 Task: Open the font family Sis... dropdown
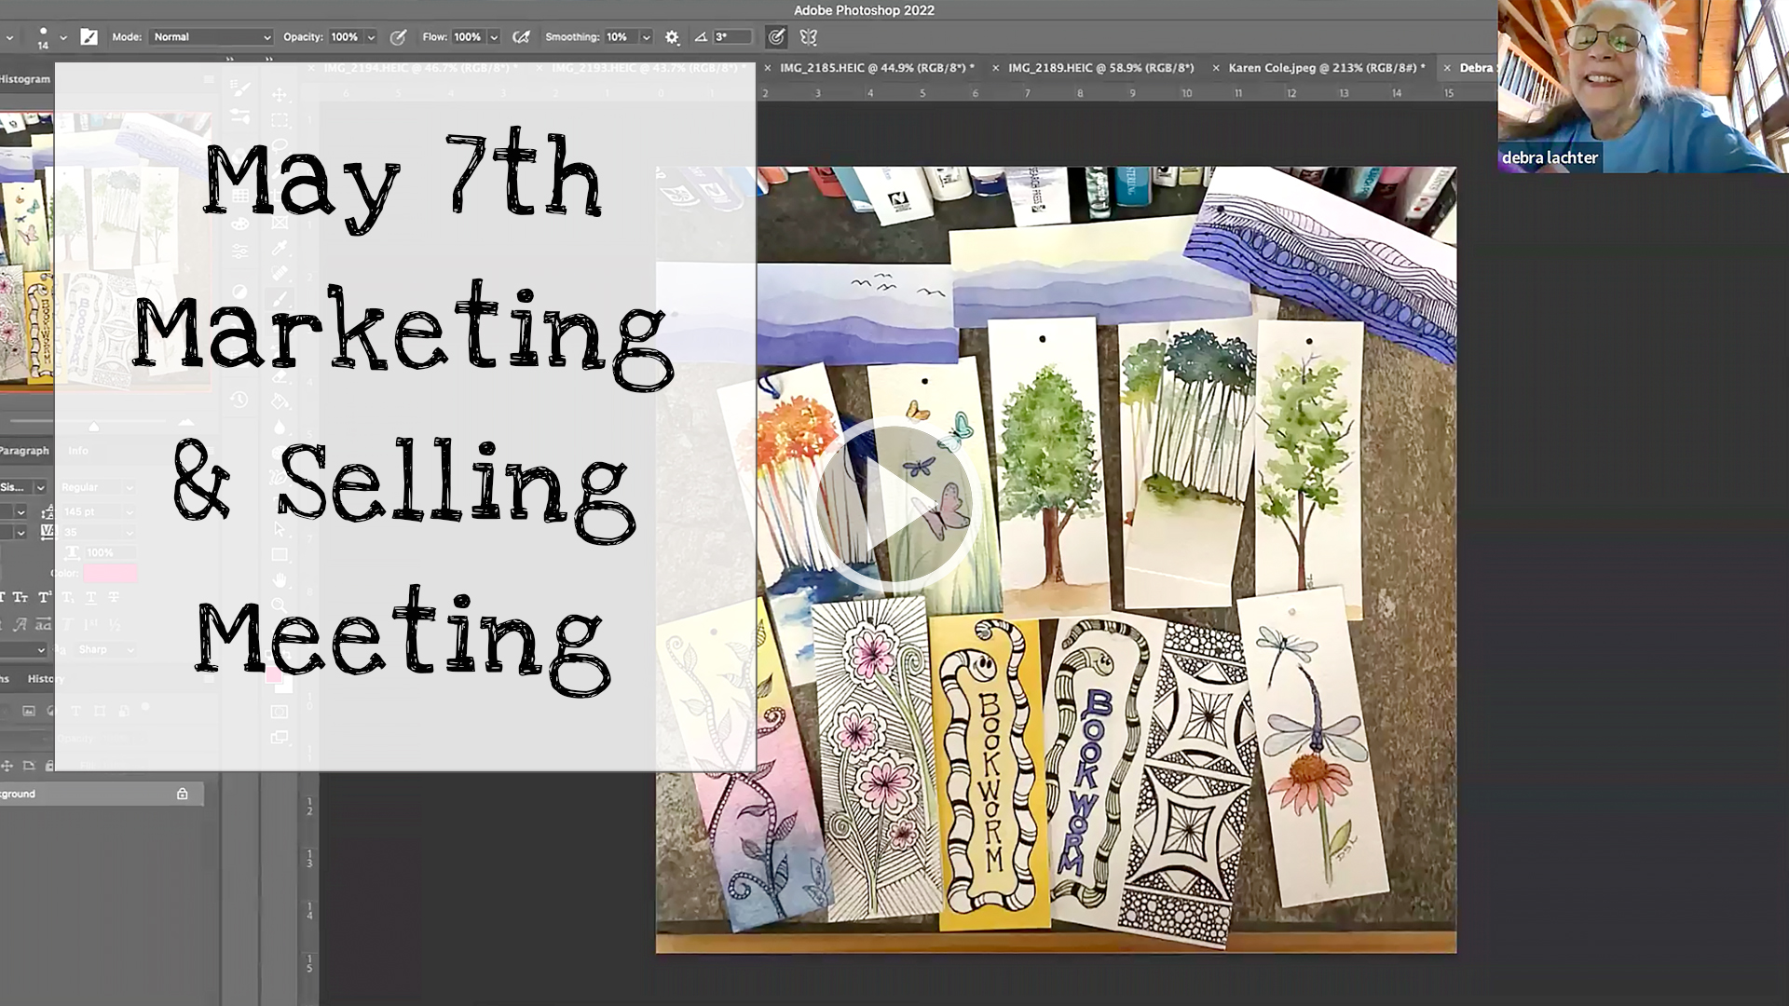tap(23, 487)
